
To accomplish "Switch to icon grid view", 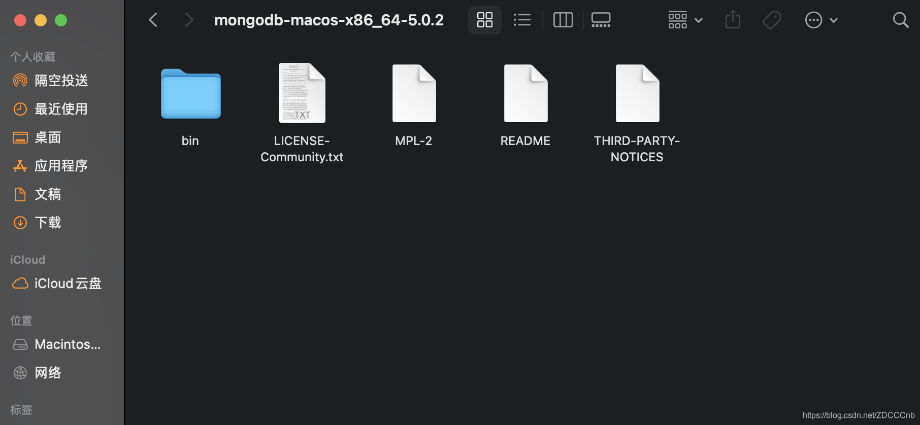I will pos(485,20).
